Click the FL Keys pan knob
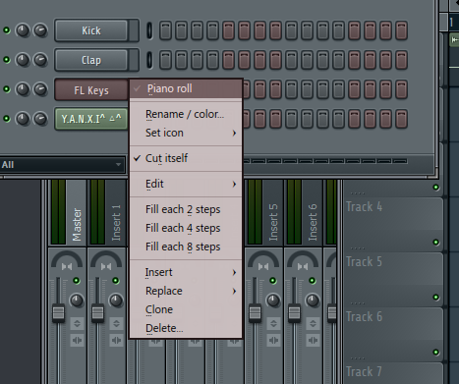 pos(23,89)
